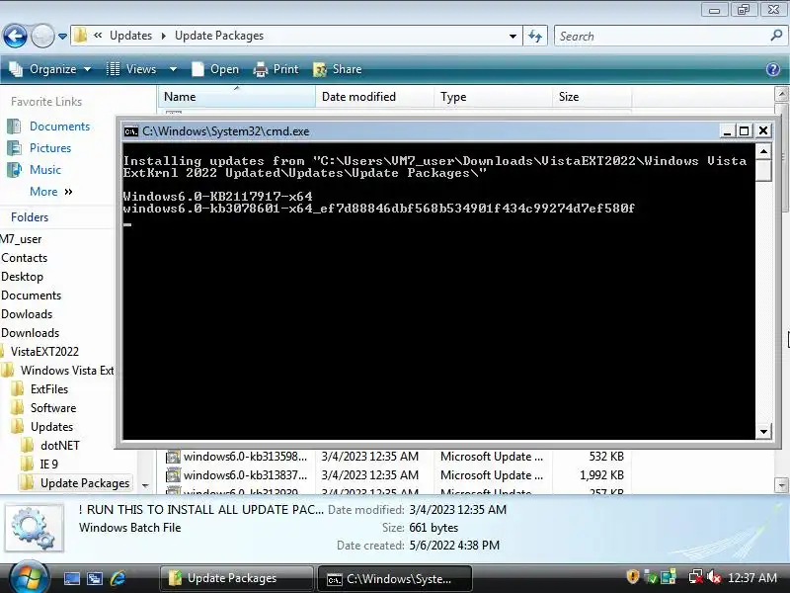Select Dowloads folder in tree
The height and width of the screenshot is (593, 790).
27,314
